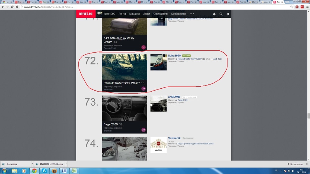Open ЗАЗ 968 White Cream photo
The height and width of the screenshot is (174, 310).
point(125,26)
